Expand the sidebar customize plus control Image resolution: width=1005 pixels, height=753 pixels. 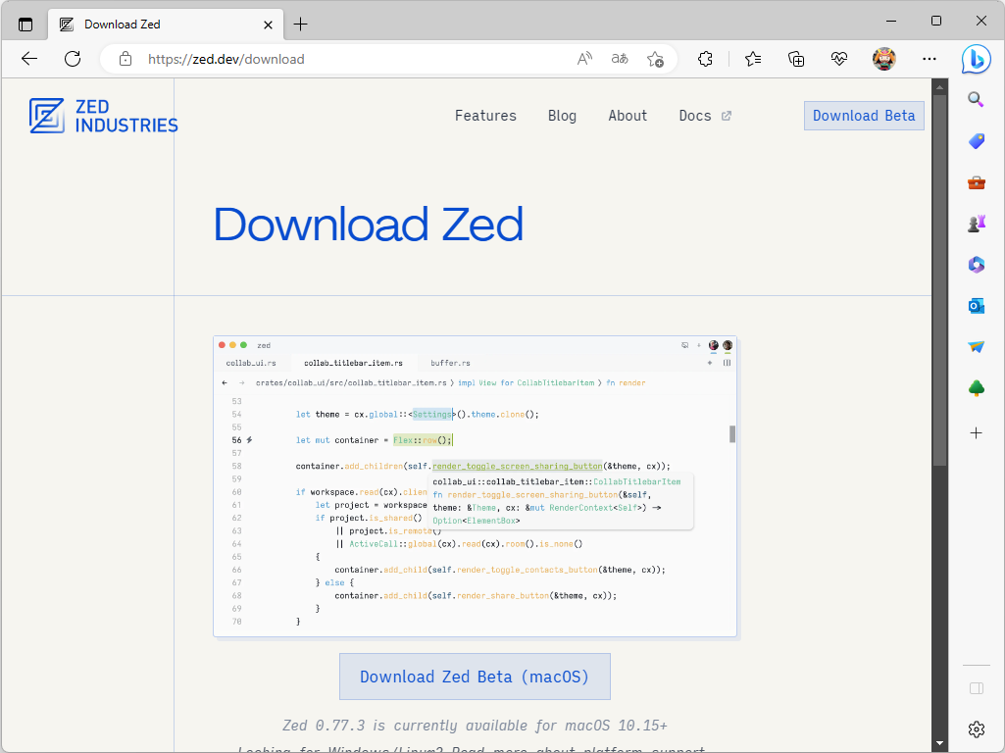[x=976, y=431]
